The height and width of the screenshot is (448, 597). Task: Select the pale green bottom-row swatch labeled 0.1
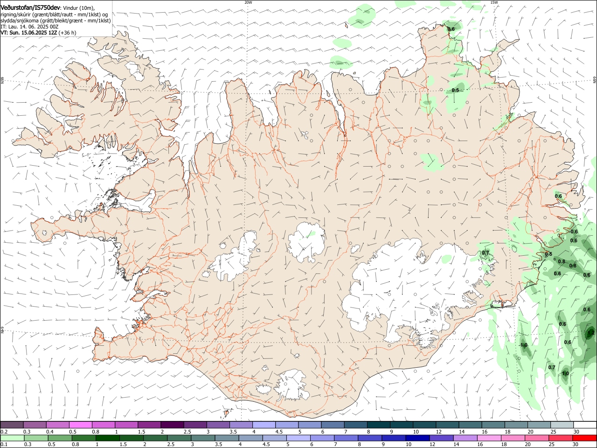coord(12,438)
